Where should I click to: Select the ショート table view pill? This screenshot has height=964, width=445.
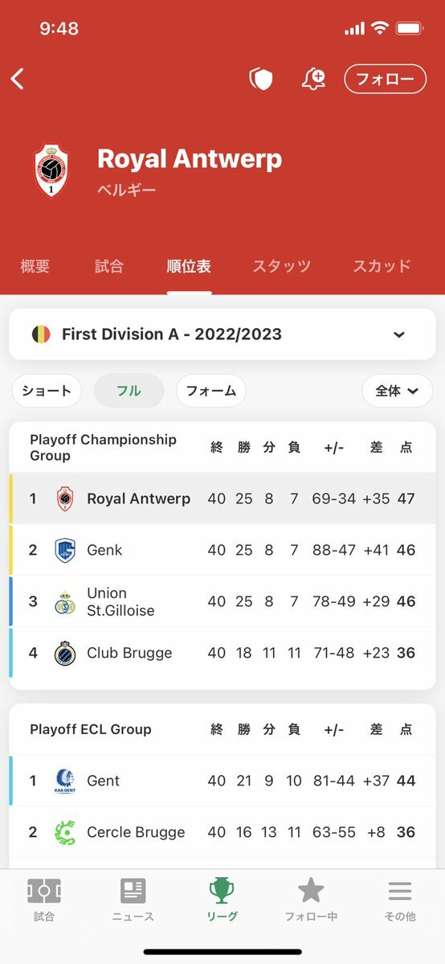47,391
